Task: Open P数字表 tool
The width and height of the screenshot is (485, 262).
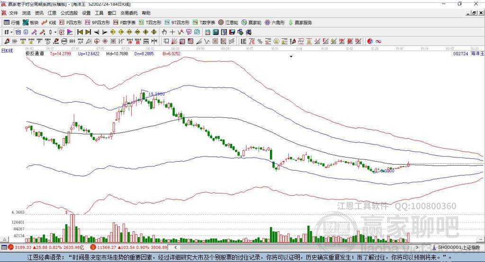Action: tap(125, 23)
